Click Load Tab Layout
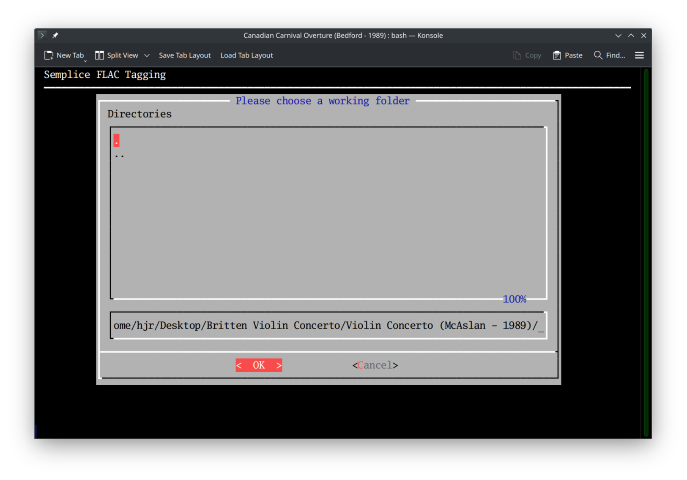This screenshot has height=480, width=687. click(x=246, y=55)
